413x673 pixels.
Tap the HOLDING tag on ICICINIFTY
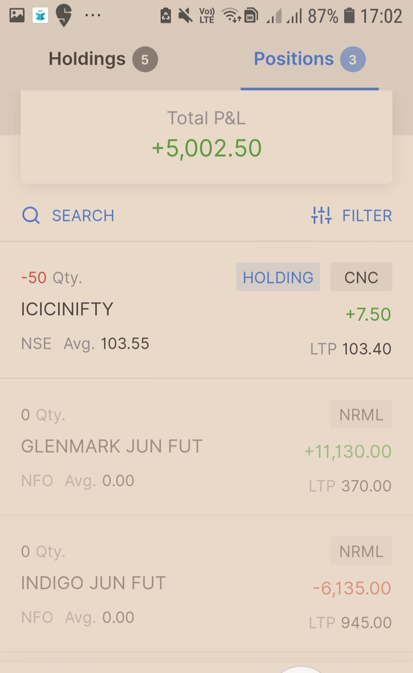pyautogui.click(x=278, y=277)
